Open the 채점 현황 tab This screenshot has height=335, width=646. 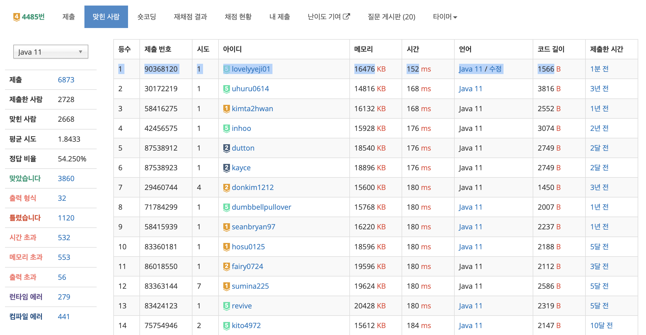(x=238, y=17)
